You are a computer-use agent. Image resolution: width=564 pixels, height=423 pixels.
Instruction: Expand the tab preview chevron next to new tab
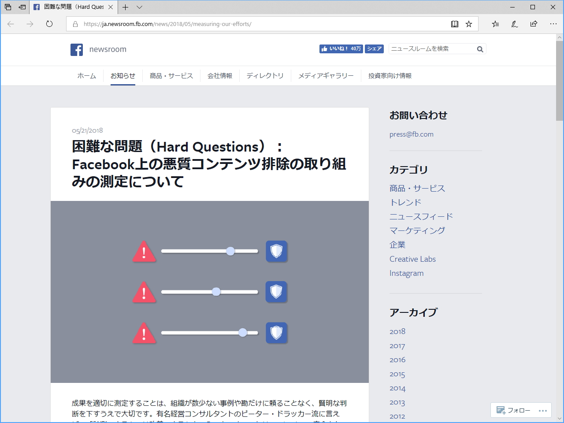(139, 7)
